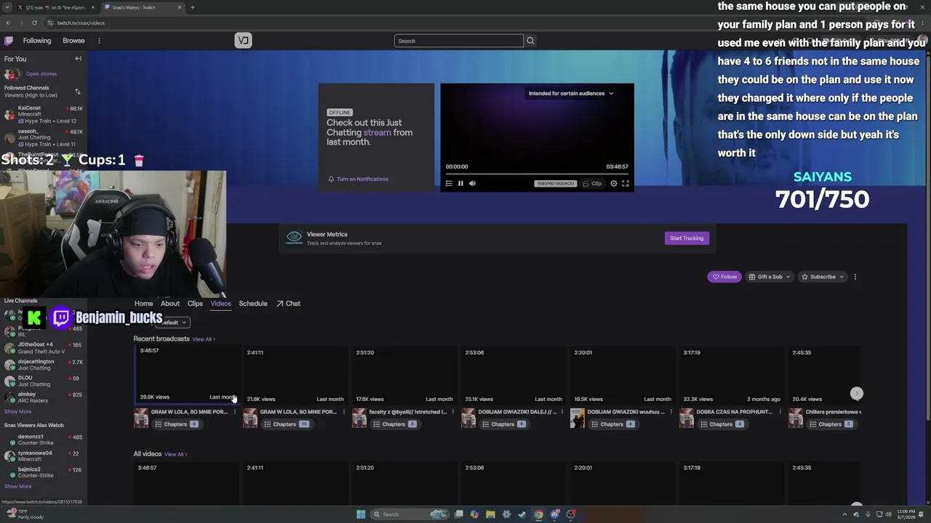This screenshot has width=931, height=523.
Task: Go back in browser history
Action: [x=8, y=23]
